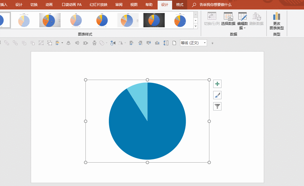
Task: Open 更改图表类型 (Change Chart Type)
Action: coord(277,21)
